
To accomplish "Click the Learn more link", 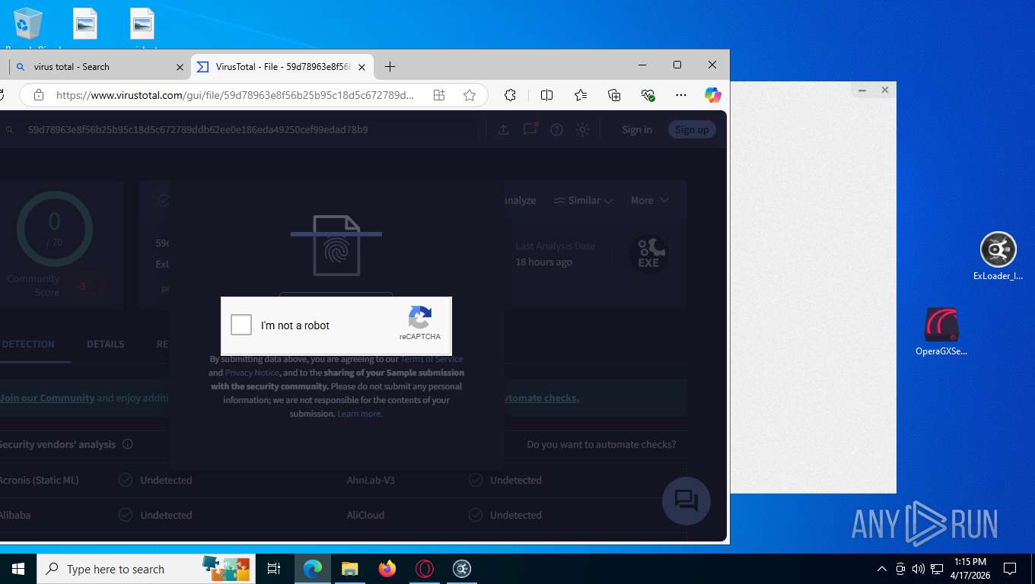I will (360, 414).
